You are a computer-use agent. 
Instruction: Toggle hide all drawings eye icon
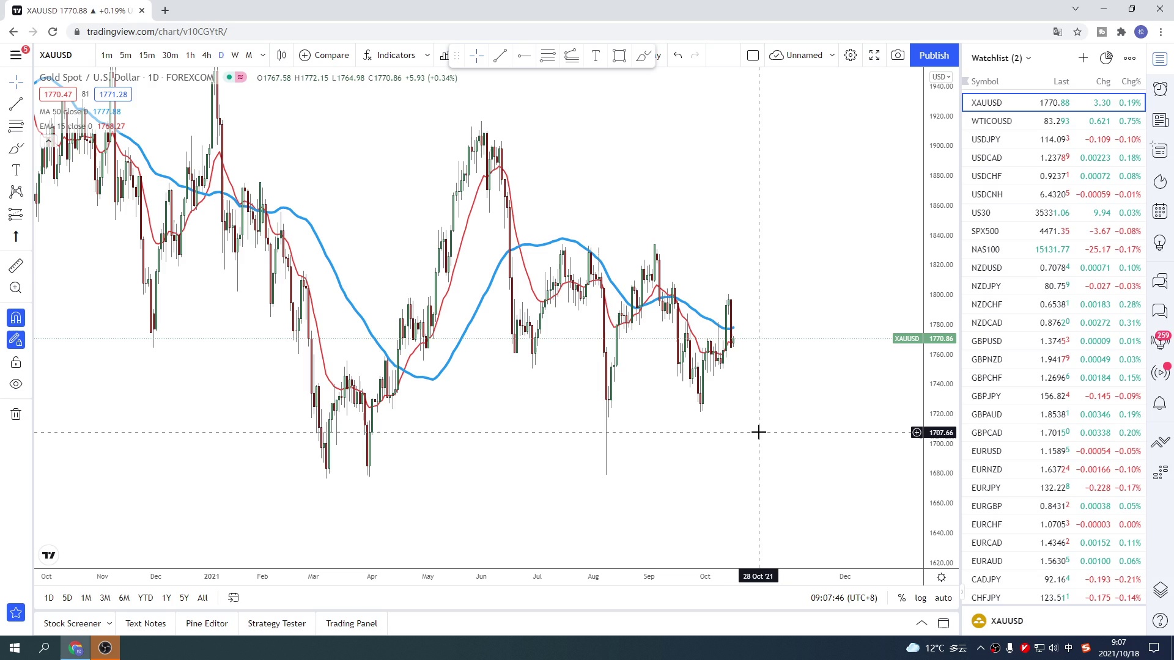(16, 384)
